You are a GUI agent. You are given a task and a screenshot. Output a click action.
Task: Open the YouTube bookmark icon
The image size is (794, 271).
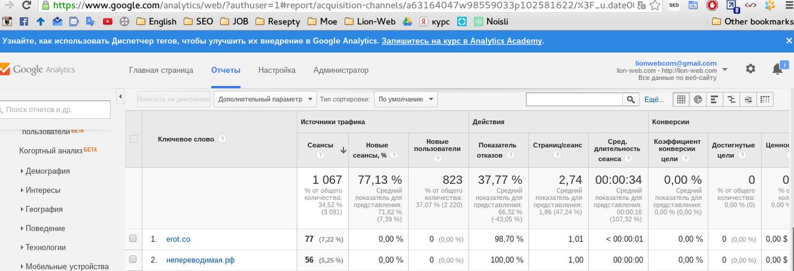[x=107, y=22]
